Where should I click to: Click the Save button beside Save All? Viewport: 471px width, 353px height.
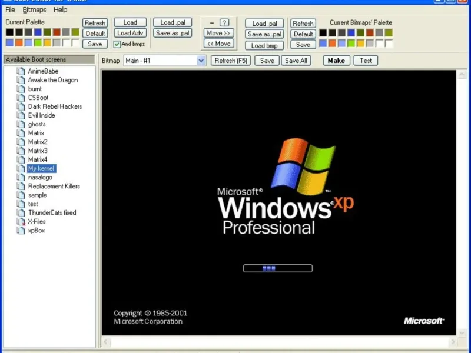pyautogui.click(x=267, y=61)
